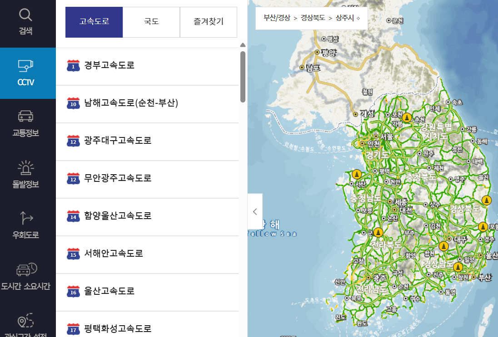Click route 1 shield icon for 경부고속도로
Image resolution: width=498 pixels, height=337 pixels.
(73, 66)
